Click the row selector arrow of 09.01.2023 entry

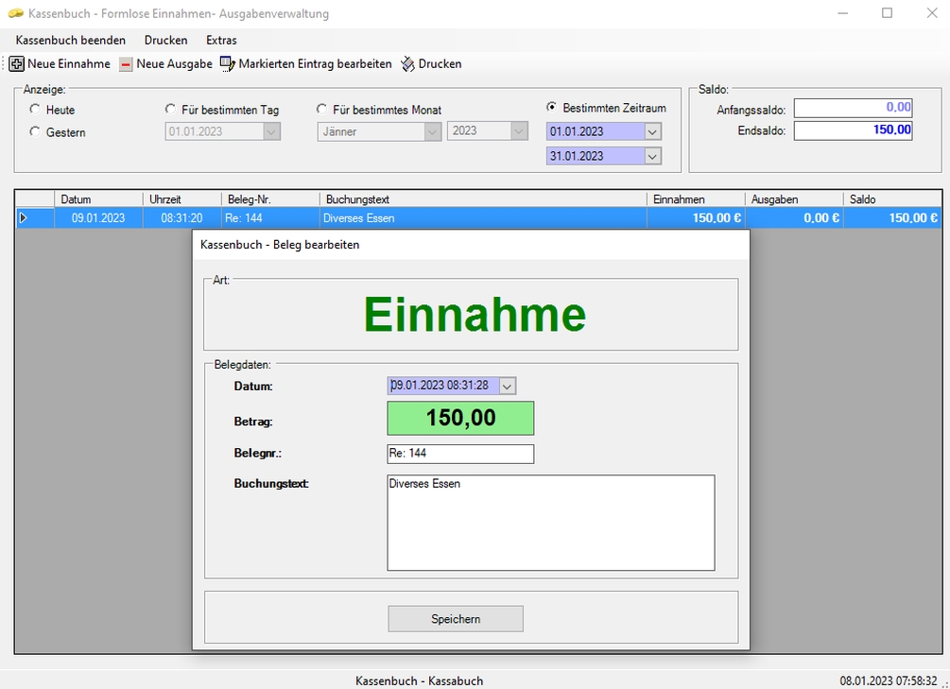point(23,218)
